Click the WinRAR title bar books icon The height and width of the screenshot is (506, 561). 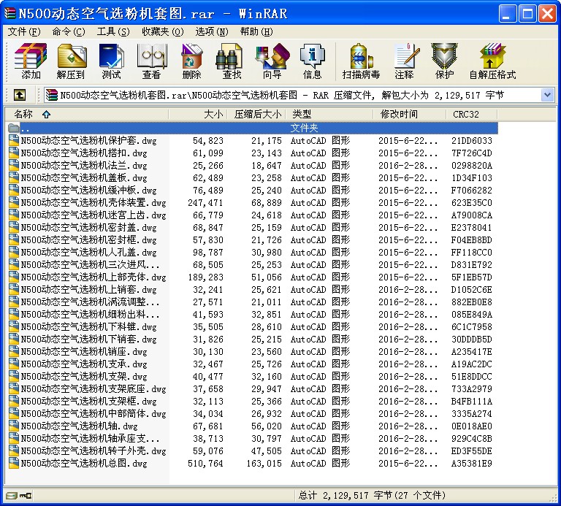(x=10, y=14)
